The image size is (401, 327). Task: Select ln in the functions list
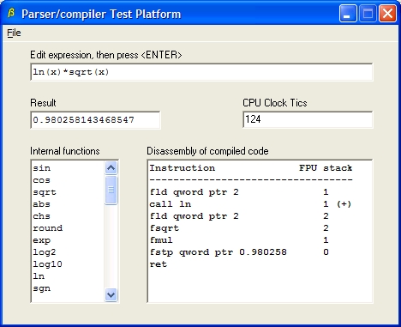[x=39, y=276]
